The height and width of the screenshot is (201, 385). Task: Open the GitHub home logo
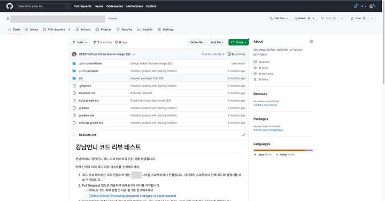(10, 6)
